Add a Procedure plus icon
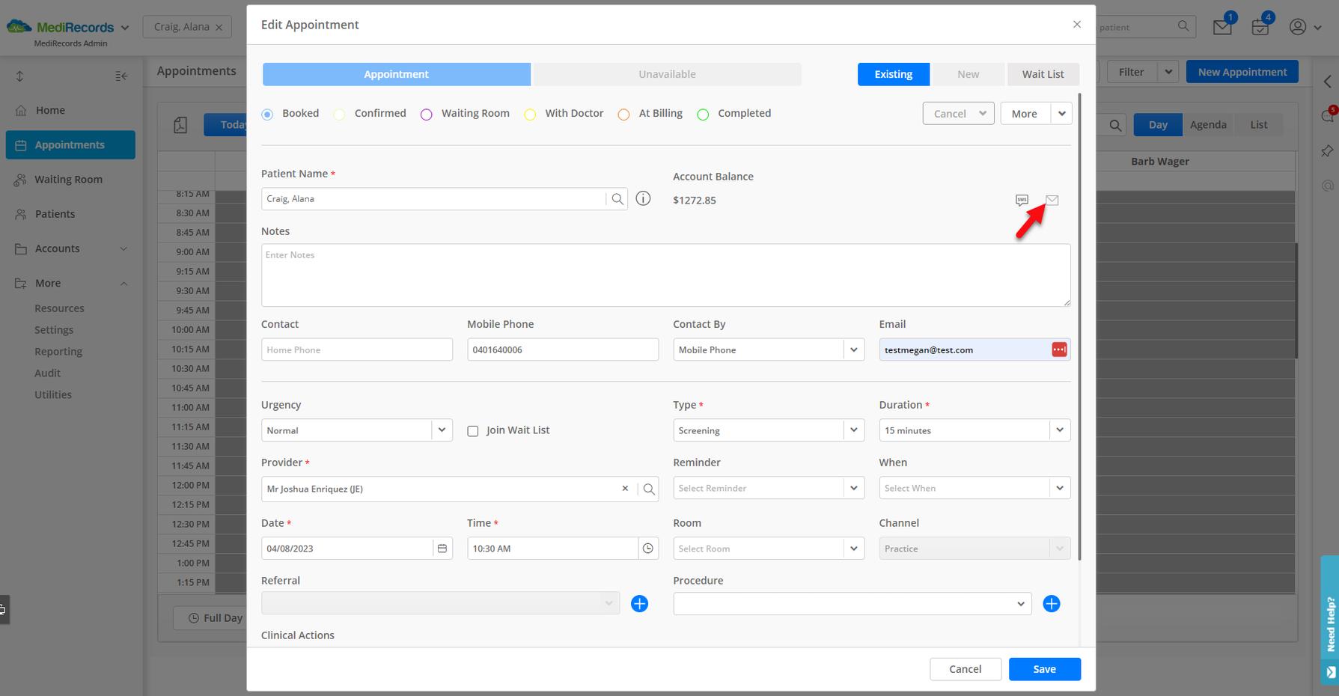1339x696 pixels. point(1052,604)
